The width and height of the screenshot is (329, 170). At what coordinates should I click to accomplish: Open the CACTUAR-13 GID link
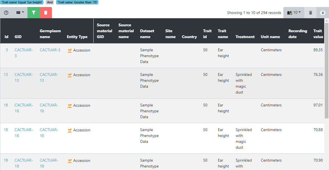tap(24, 77)
